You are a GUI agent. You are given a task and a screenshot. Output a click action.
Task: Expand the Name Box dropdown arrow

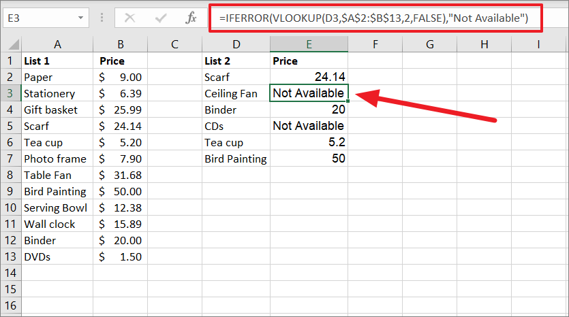80,18
